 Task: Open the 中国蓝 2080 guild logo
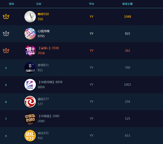[x=30, y=119]
